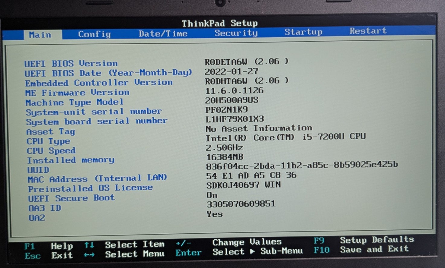
Task: Click the left-right arrows key hint
Action: (89, 255)
